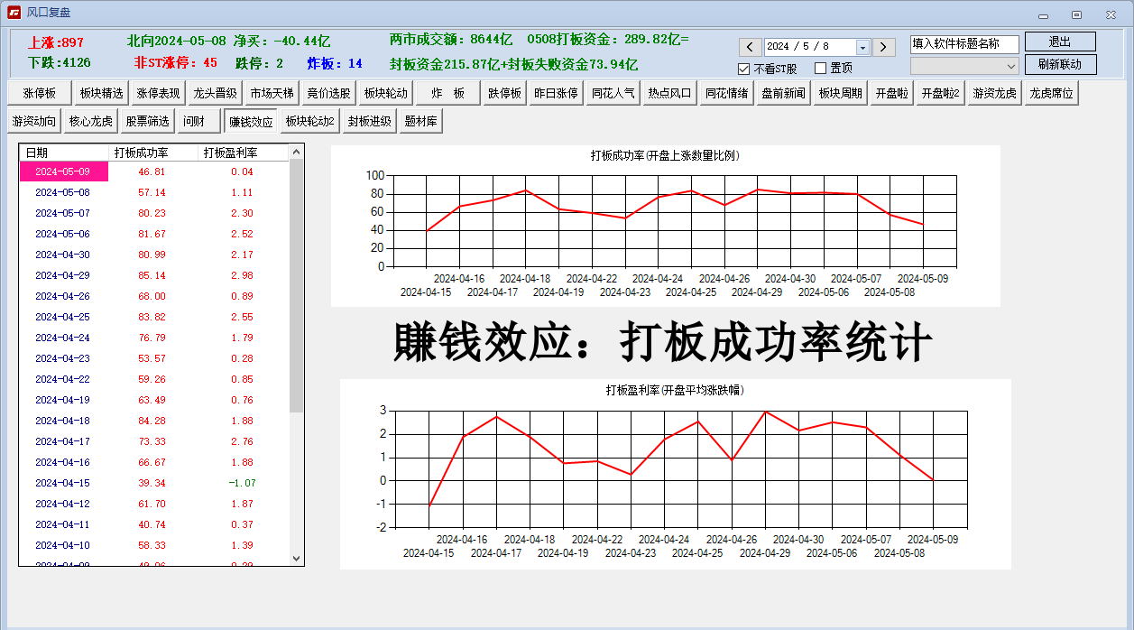Open the 问财 tab
Screen dimensions: 1134x630
pyautogui.click(x=198, y=121)
